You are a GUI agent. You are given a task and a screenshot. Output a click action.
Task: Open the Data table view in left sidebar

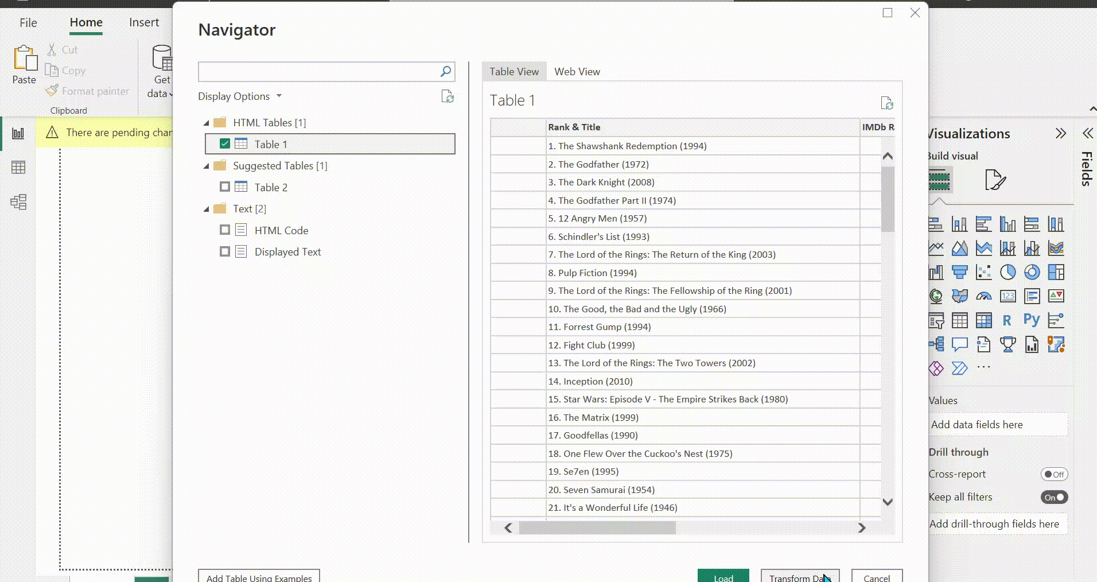coord(18,168)
